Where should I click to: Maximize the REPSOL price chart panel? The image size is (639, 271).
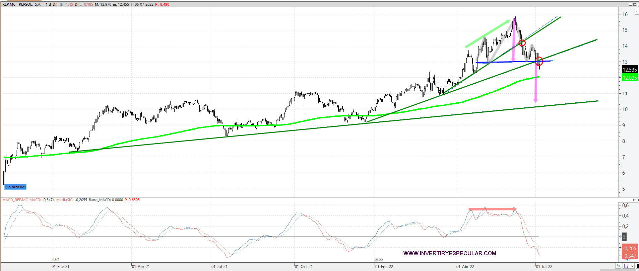[x=635, y=4]
